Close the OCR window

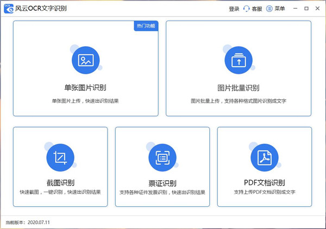(317, 9)
